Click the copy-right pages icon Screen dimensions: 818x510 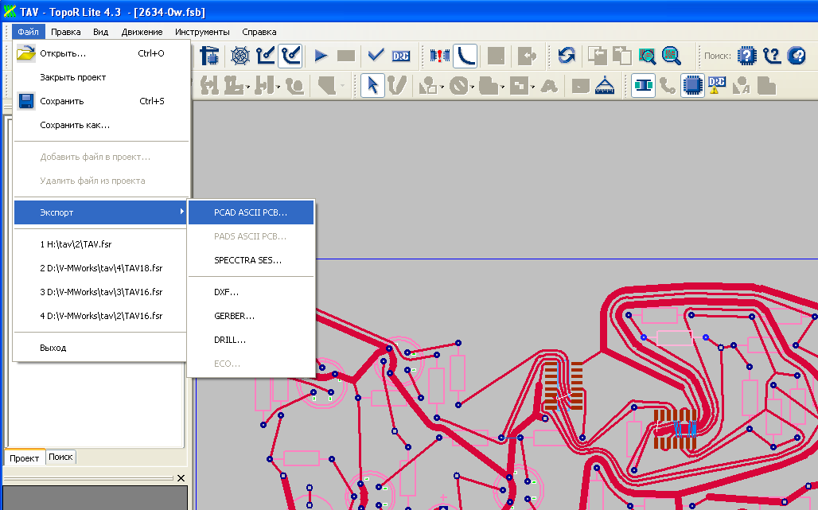(x=621, y=55)
